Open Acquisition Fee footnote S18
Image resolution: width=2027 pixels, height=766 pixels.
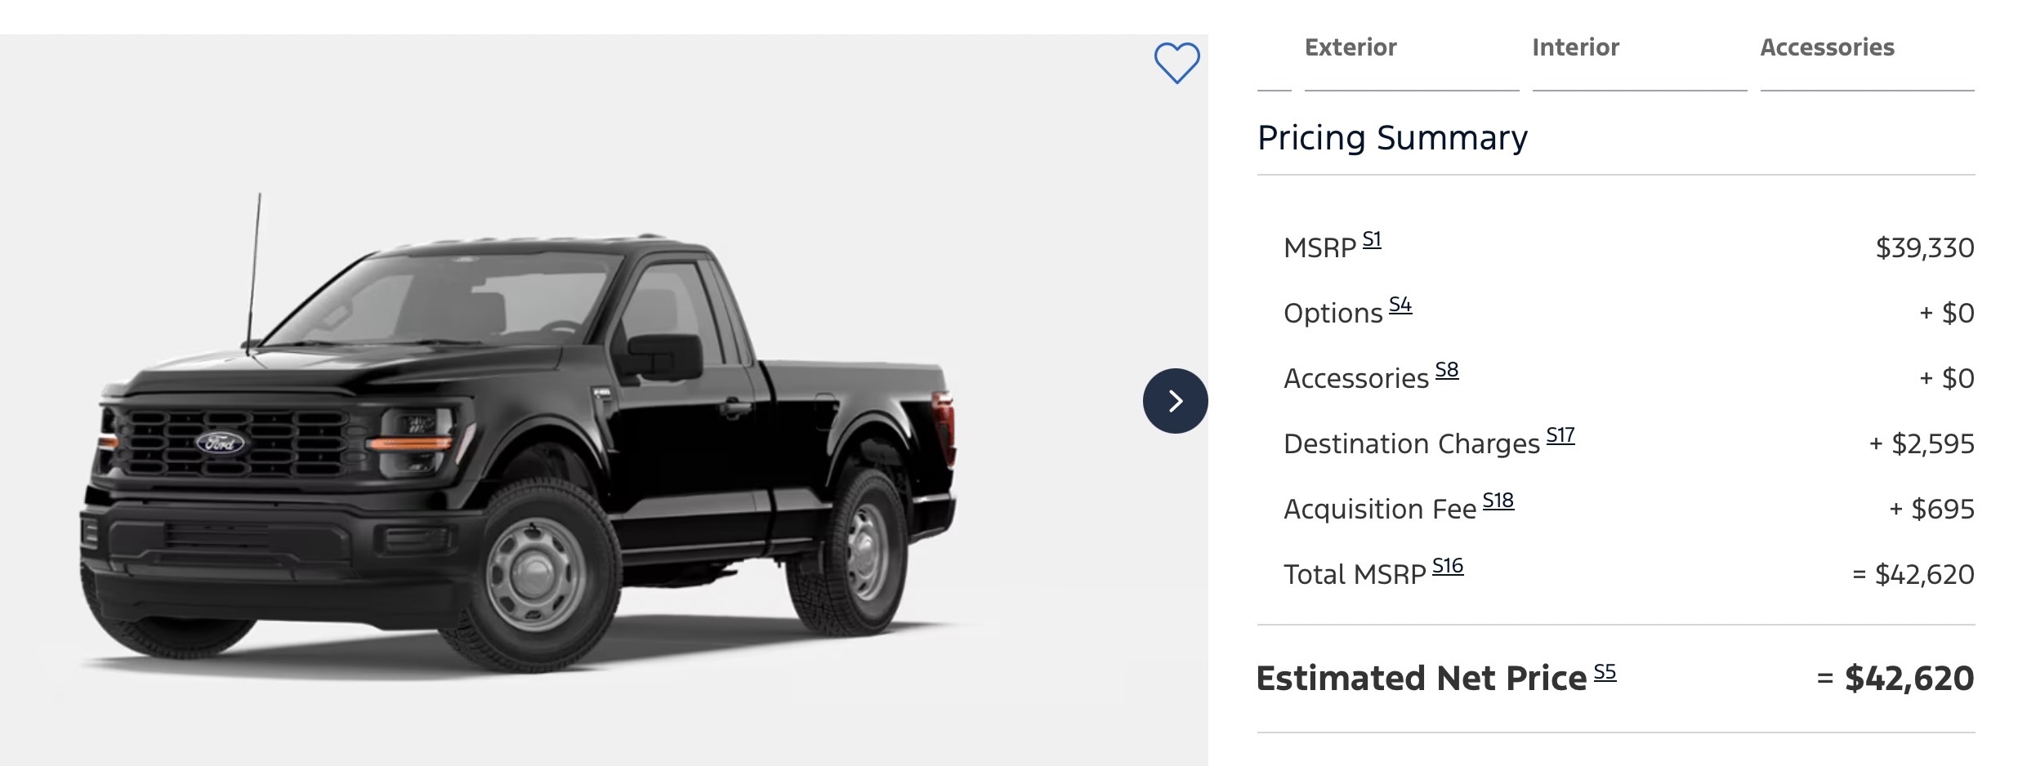pos(1498,501)
